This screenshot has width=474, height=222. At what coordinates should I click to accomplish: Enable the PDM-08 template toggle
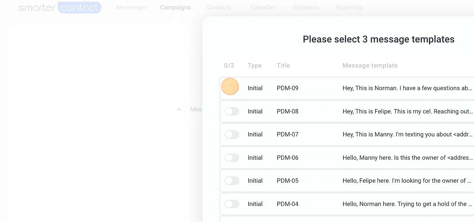click(x=232, y=111)
